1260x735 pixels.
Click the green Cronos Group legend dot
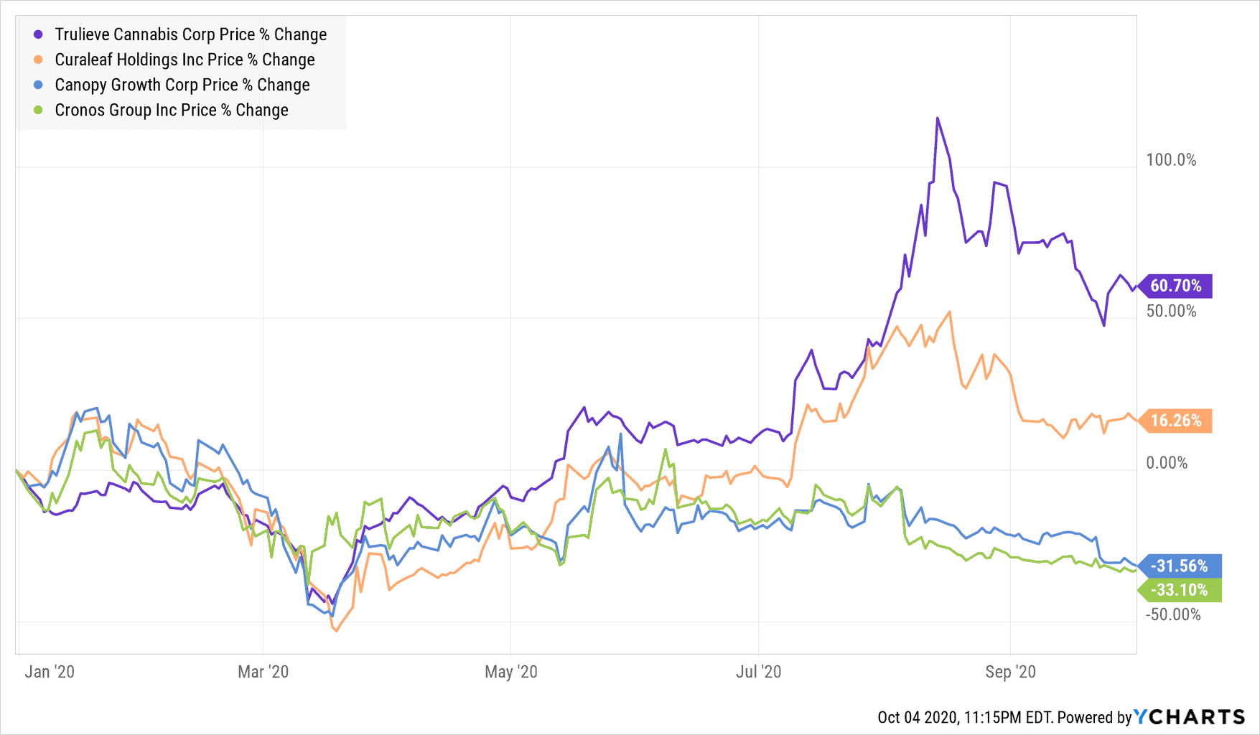(x=39, y=110)
